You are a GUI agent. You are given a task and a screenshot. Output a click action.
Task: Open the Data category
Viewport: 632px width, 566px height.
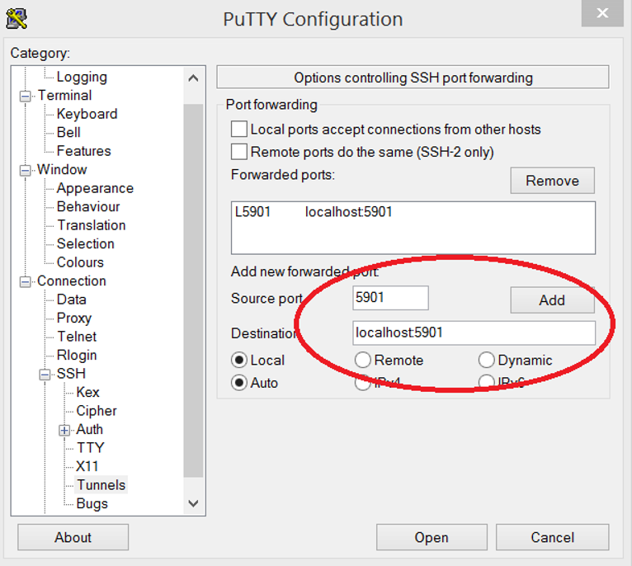(x=71, y=300)
